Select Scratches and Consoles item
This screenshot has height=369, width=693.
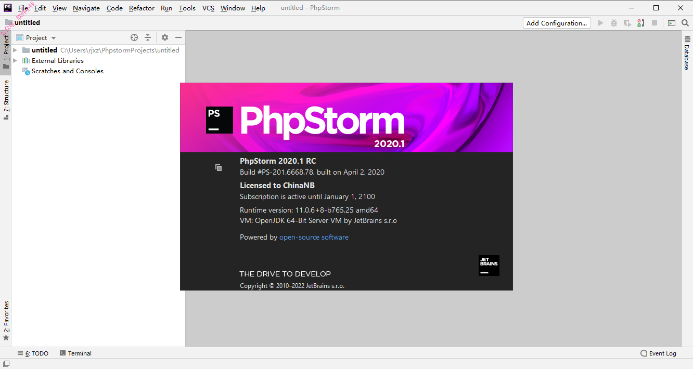(x=68, y=71)
